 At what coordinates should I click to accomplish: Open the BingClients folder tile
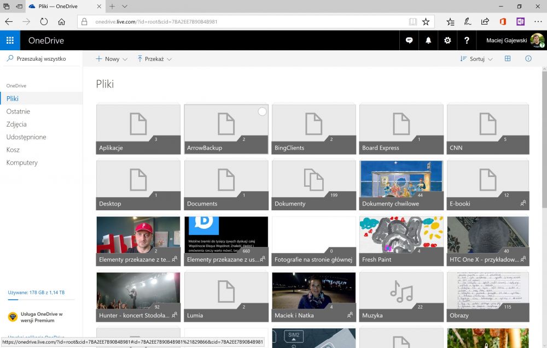point(313,129)
